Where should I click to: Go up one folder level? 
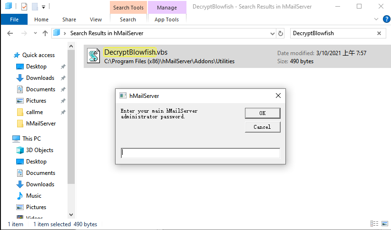[45, 33]
